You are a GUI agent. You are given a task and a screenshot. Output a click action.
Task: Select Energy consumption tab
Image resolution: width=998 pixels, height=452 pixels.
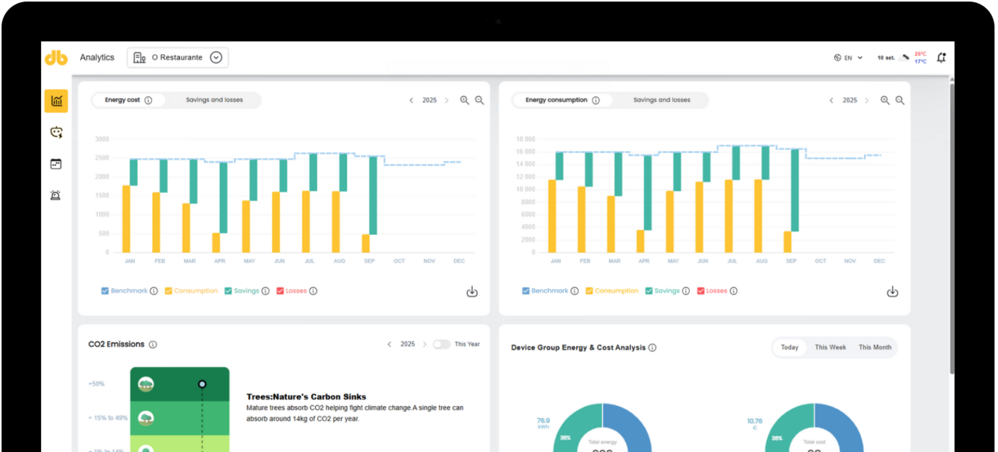pyautogui.click(x=556, y=100)
